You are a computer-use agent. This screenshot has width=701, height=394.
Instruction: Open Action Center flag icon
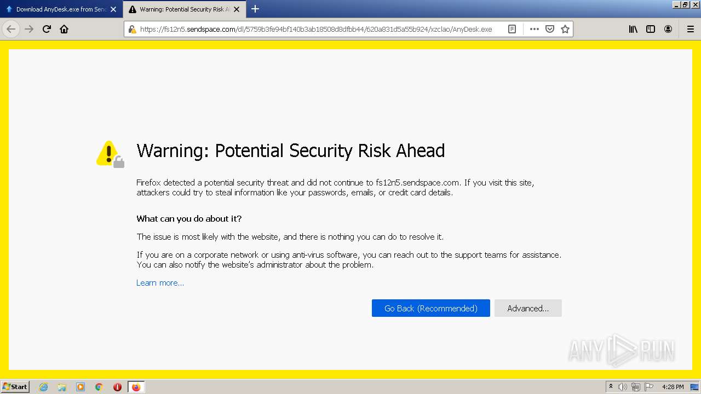(x=649, y=387)
